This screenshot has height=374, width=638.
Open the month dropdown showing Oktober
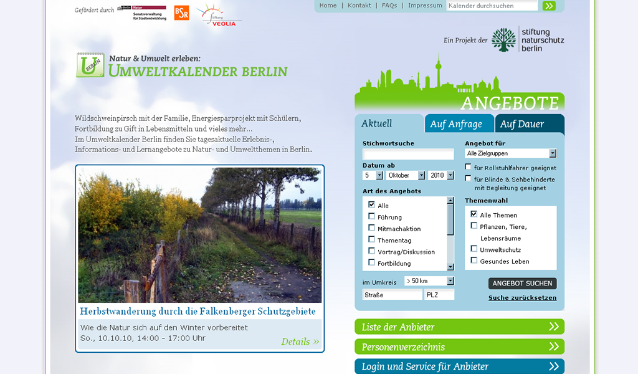coord(406,175)
